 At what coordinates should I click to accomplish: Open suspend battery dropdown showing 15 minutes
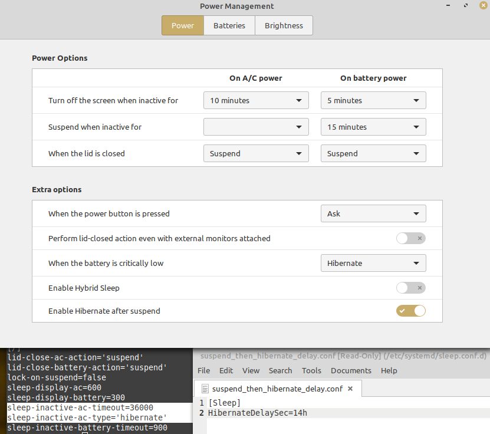(373, 127)
